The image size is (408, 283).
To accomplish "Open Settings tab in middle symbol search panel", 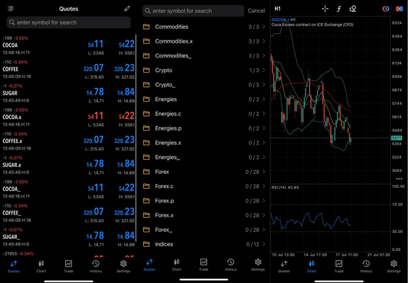I will click(258, 265).
